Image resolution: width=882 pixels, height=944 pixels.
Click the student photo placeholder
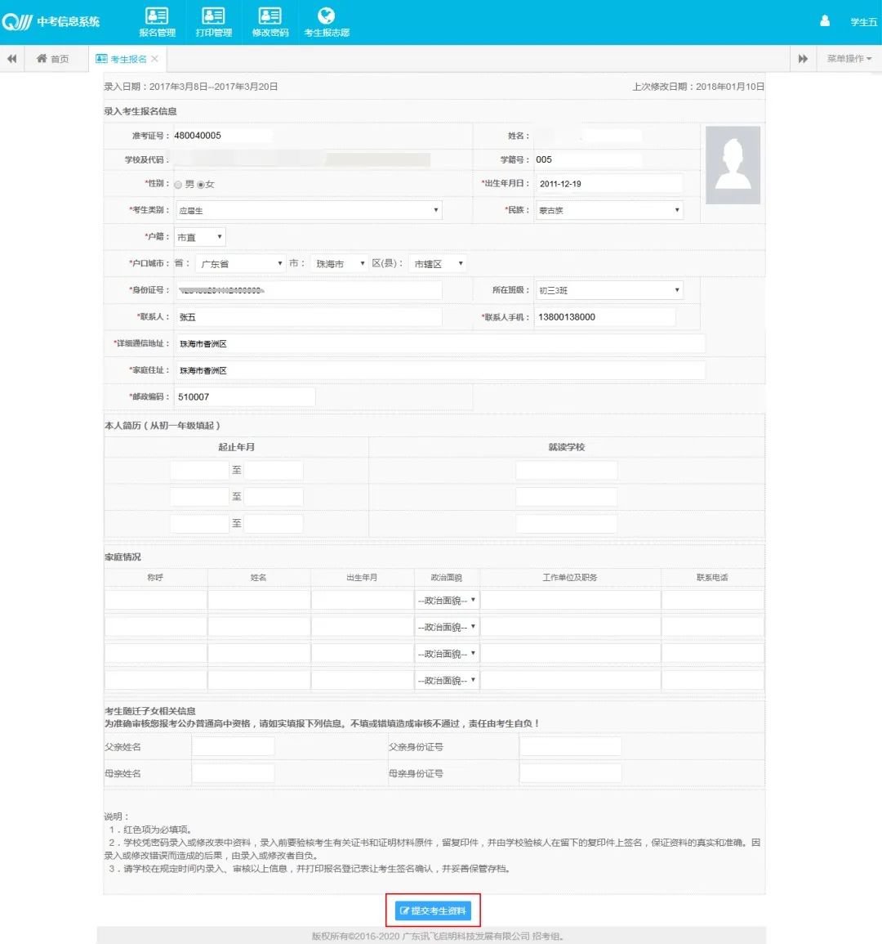point(733,165)
